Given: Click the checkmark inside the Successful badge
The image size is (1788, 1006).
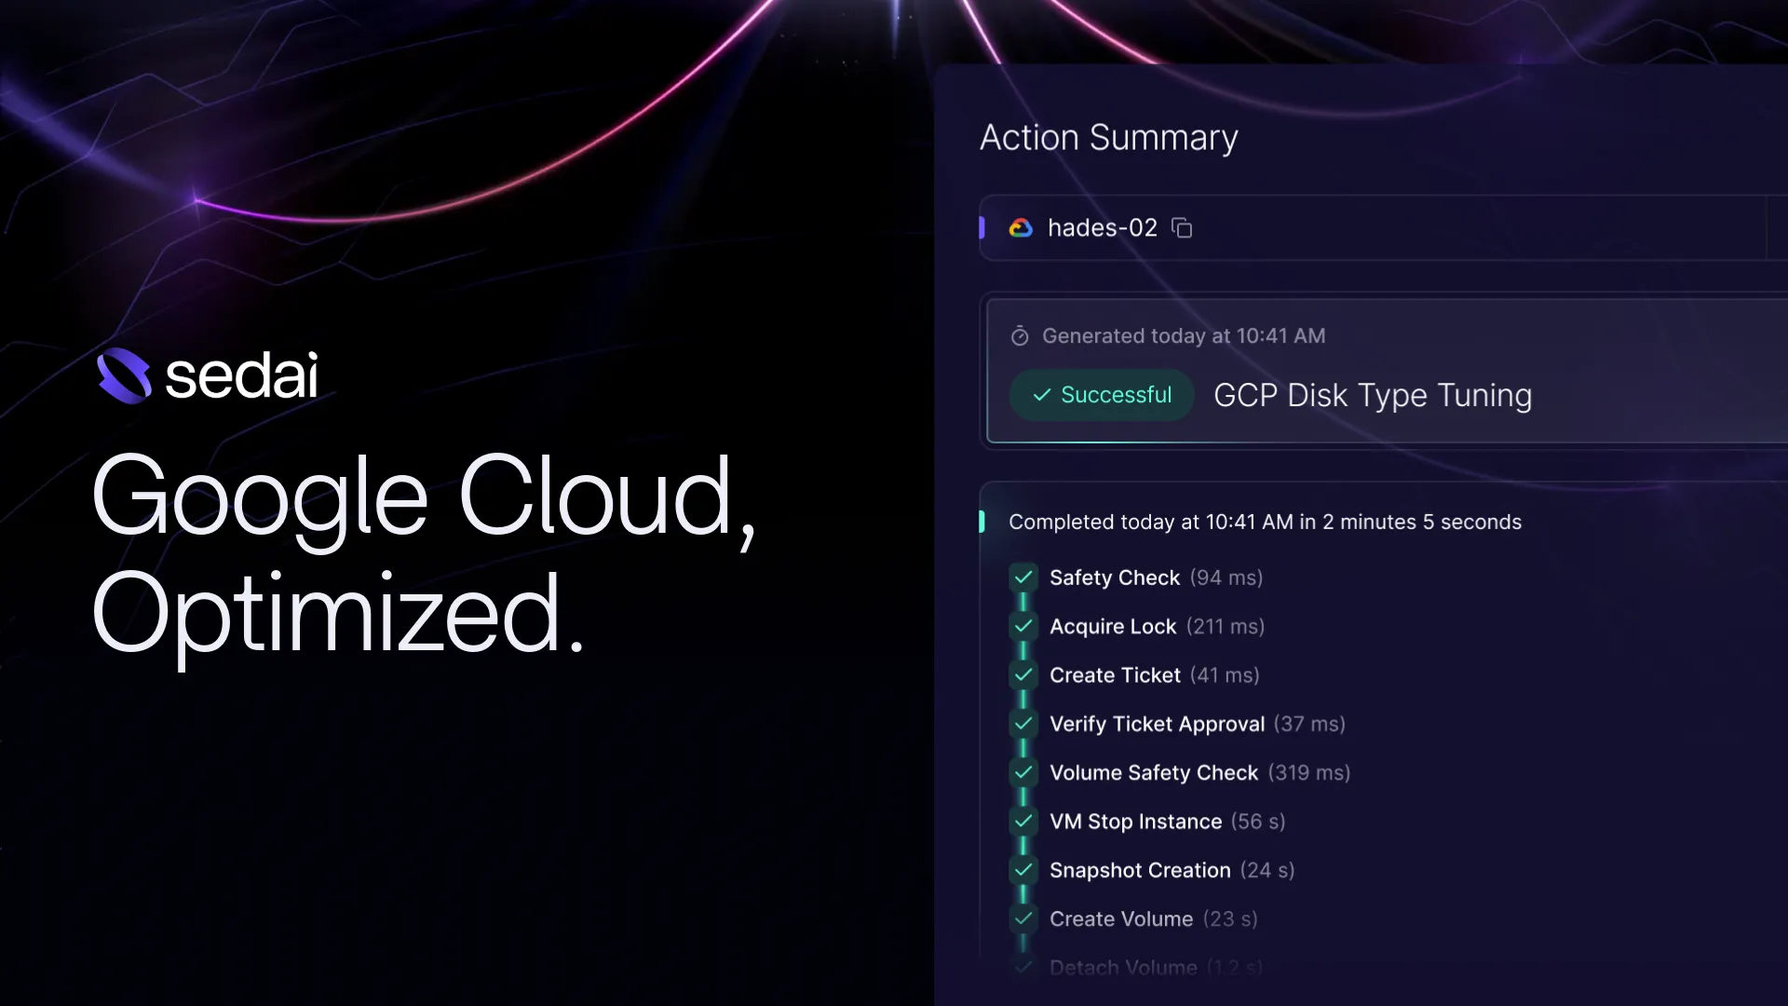Looking at the screenshot, I should tap(1043, 395).
